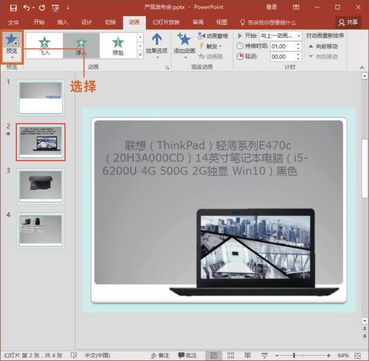Viewport: 369px width, 361px height.
Task: Open the 文件 menu
Action: [14, 22]
